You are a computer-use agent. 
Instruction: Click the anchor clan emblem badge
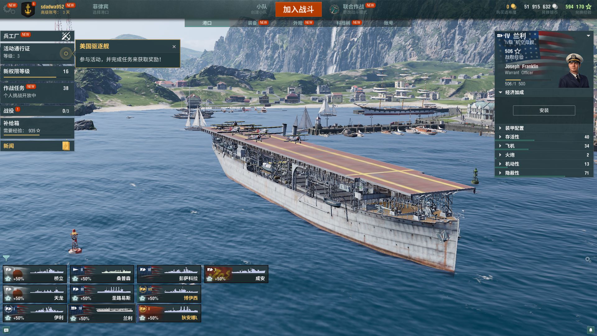pyautogui.click(x=28, y=10)
